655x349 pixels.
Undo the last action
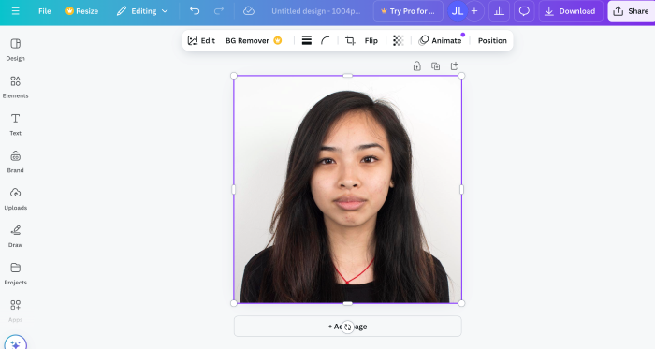195,11
